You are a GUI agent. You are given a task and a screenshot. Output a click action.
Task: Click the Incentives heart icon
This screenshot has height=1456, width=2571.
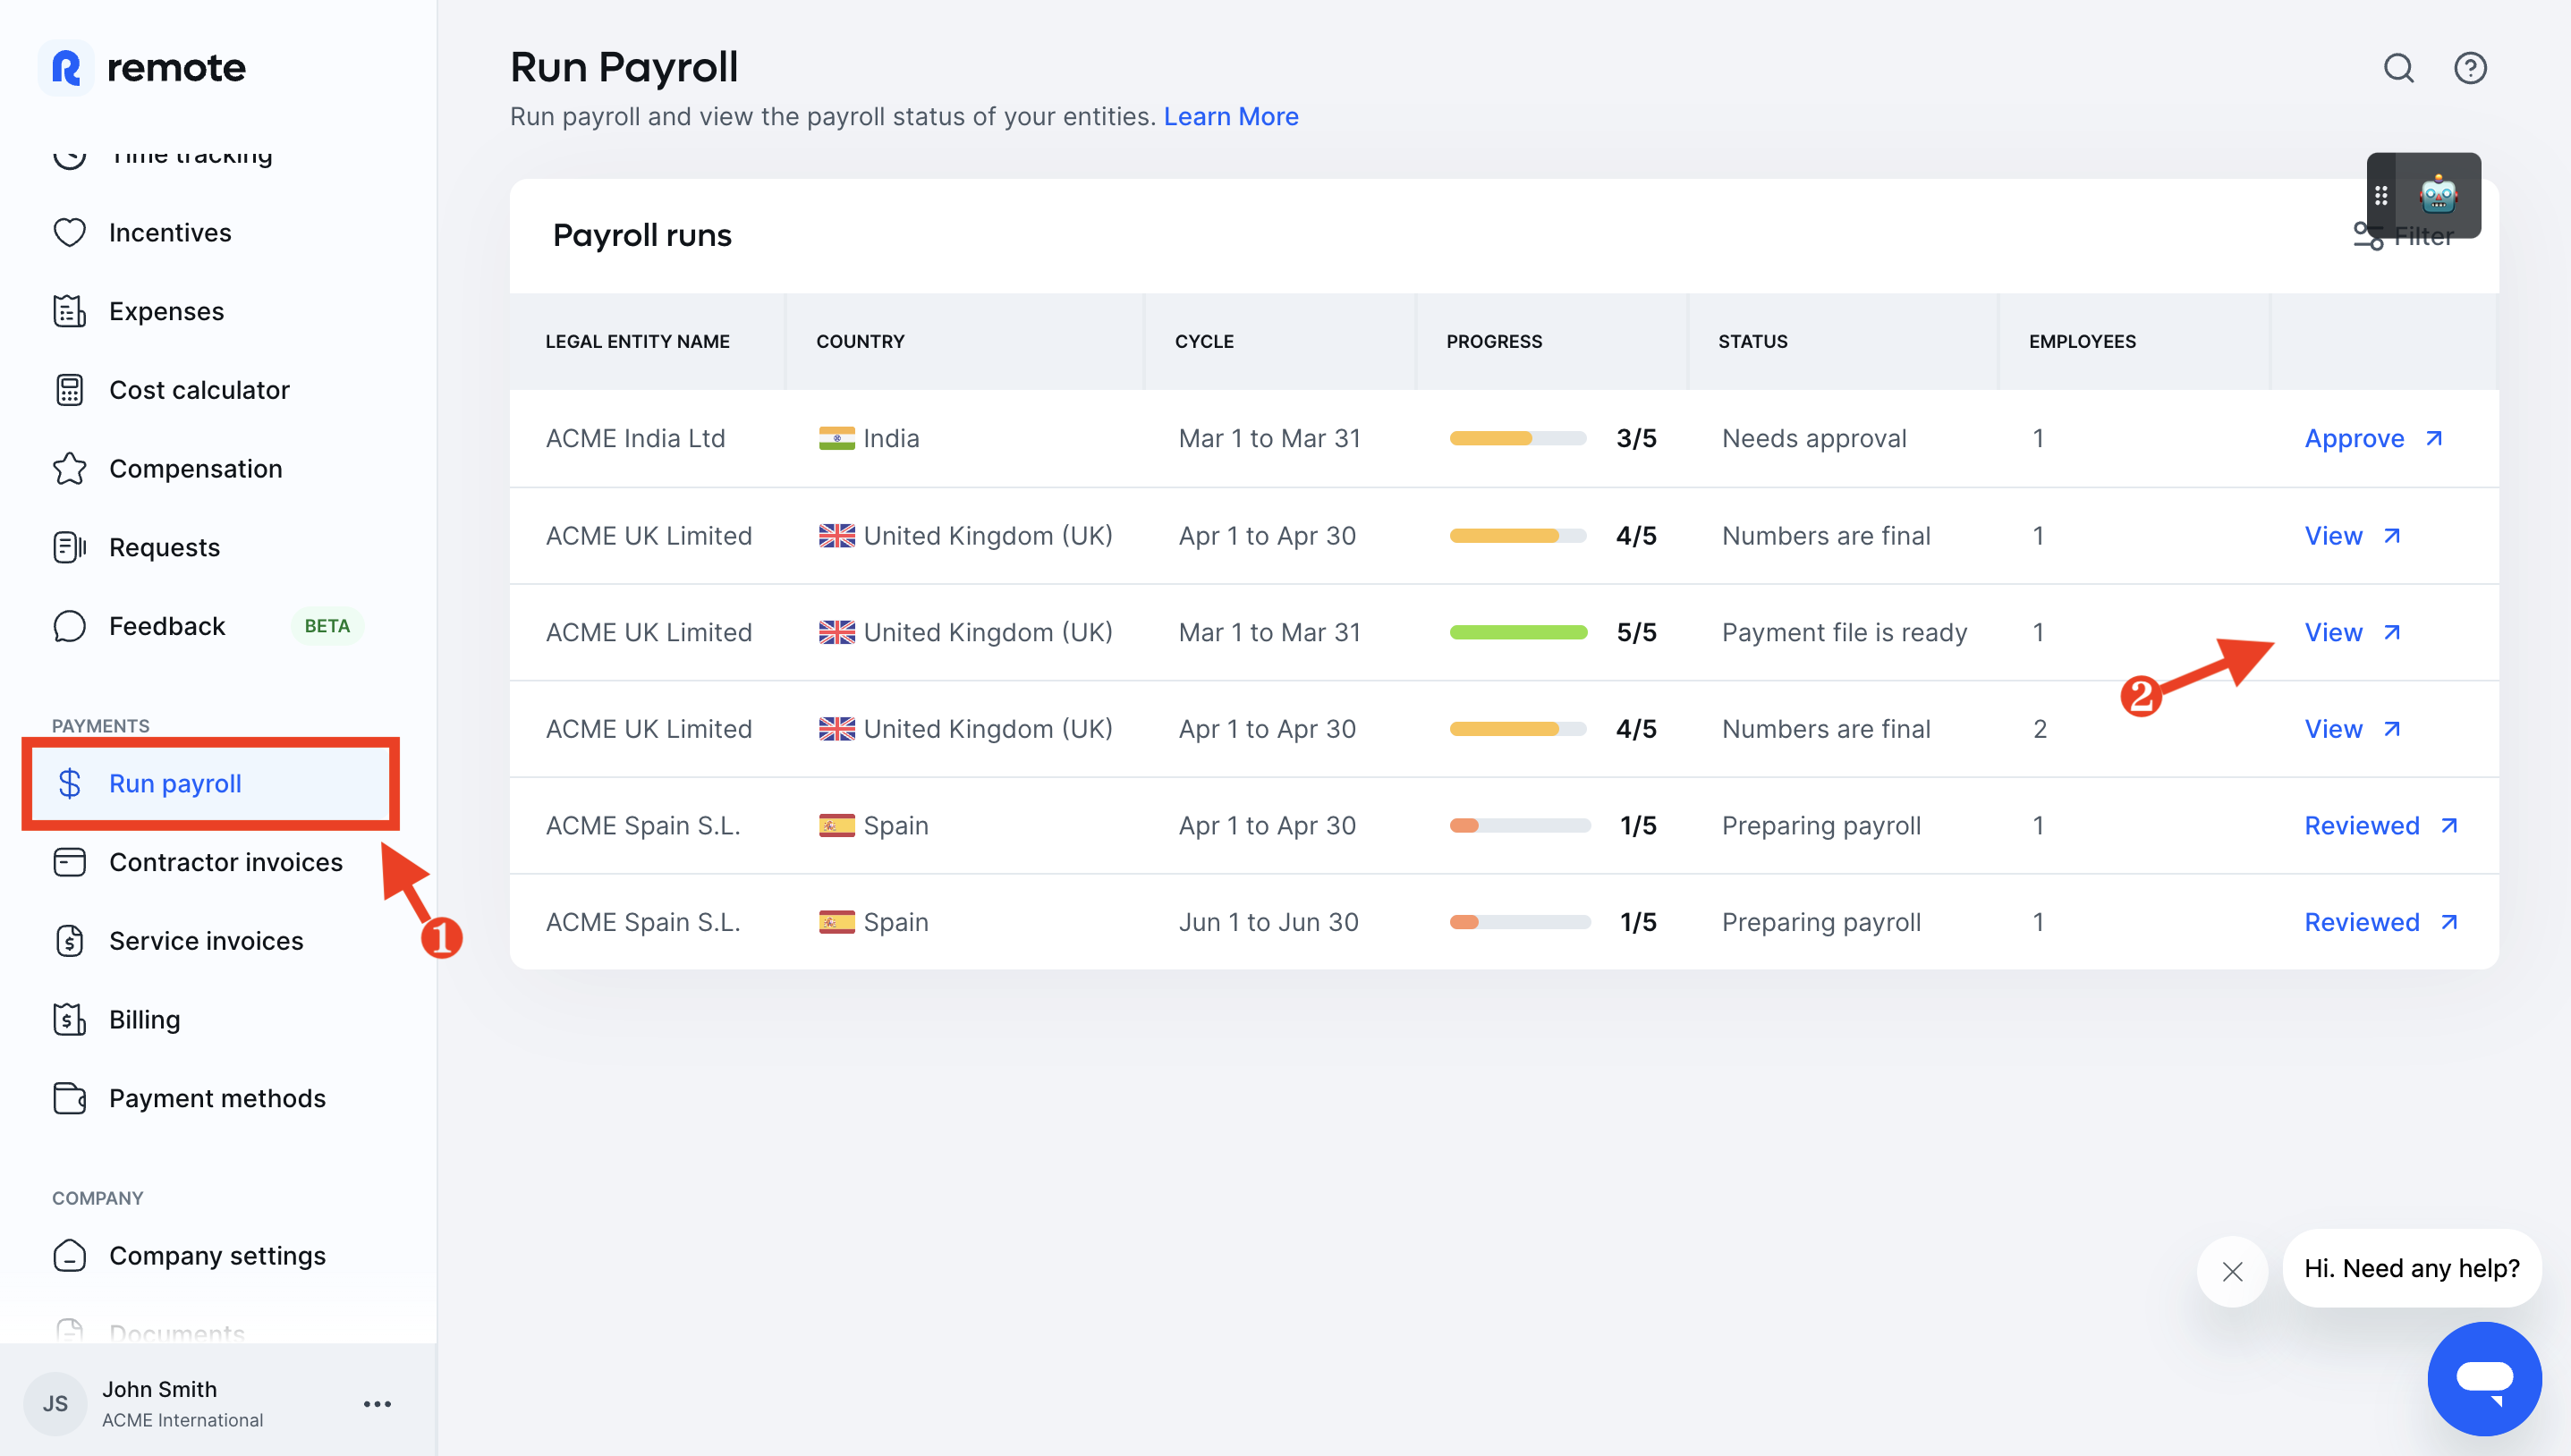pyautogui.click(x=68, y=232)
